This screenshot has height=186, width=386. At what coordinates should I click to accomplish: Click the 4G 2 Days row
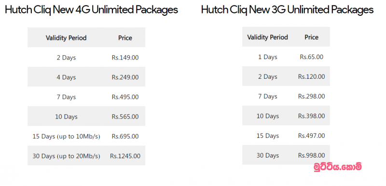[x=86, y=58]
